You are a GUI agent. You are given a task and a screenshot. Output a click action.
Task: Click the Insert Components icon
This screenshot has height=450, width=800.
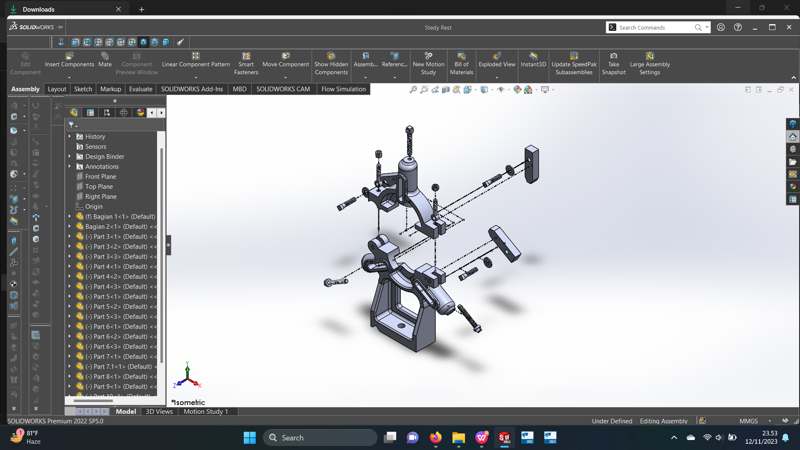[70, 56]
